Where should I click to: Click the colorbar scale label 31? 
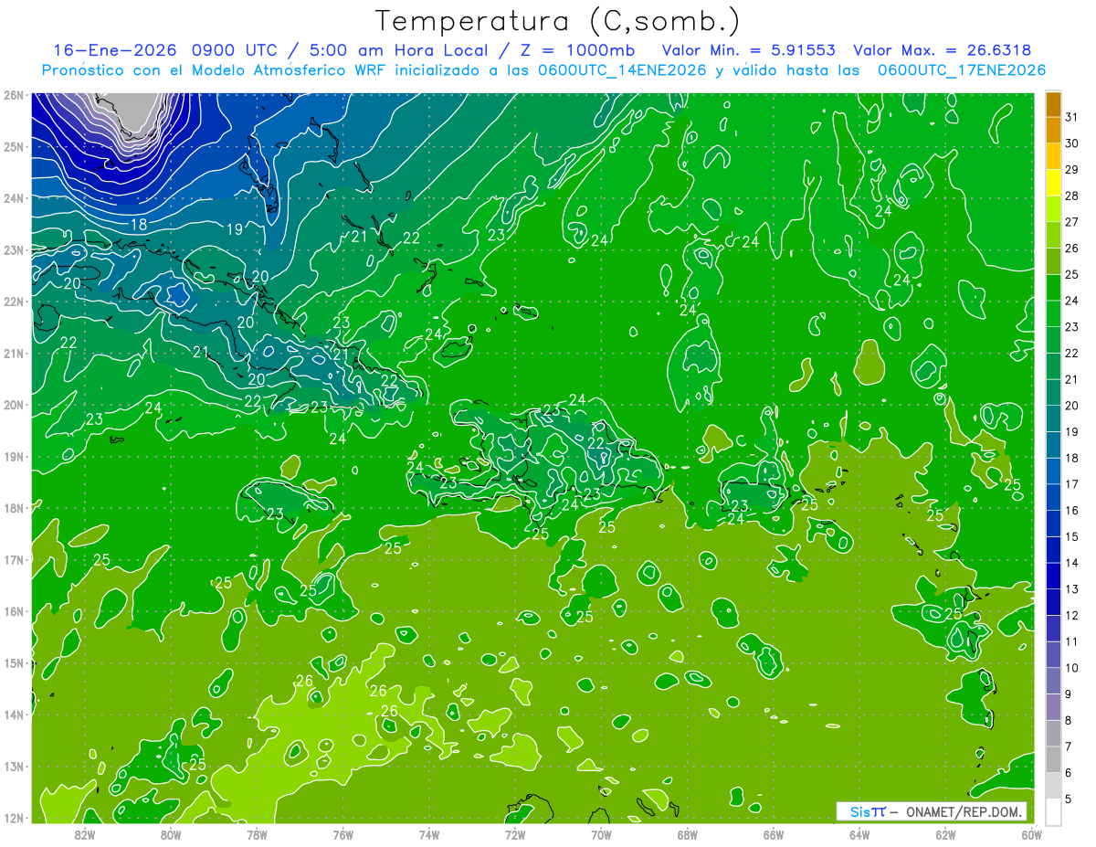click(1072, 117)
